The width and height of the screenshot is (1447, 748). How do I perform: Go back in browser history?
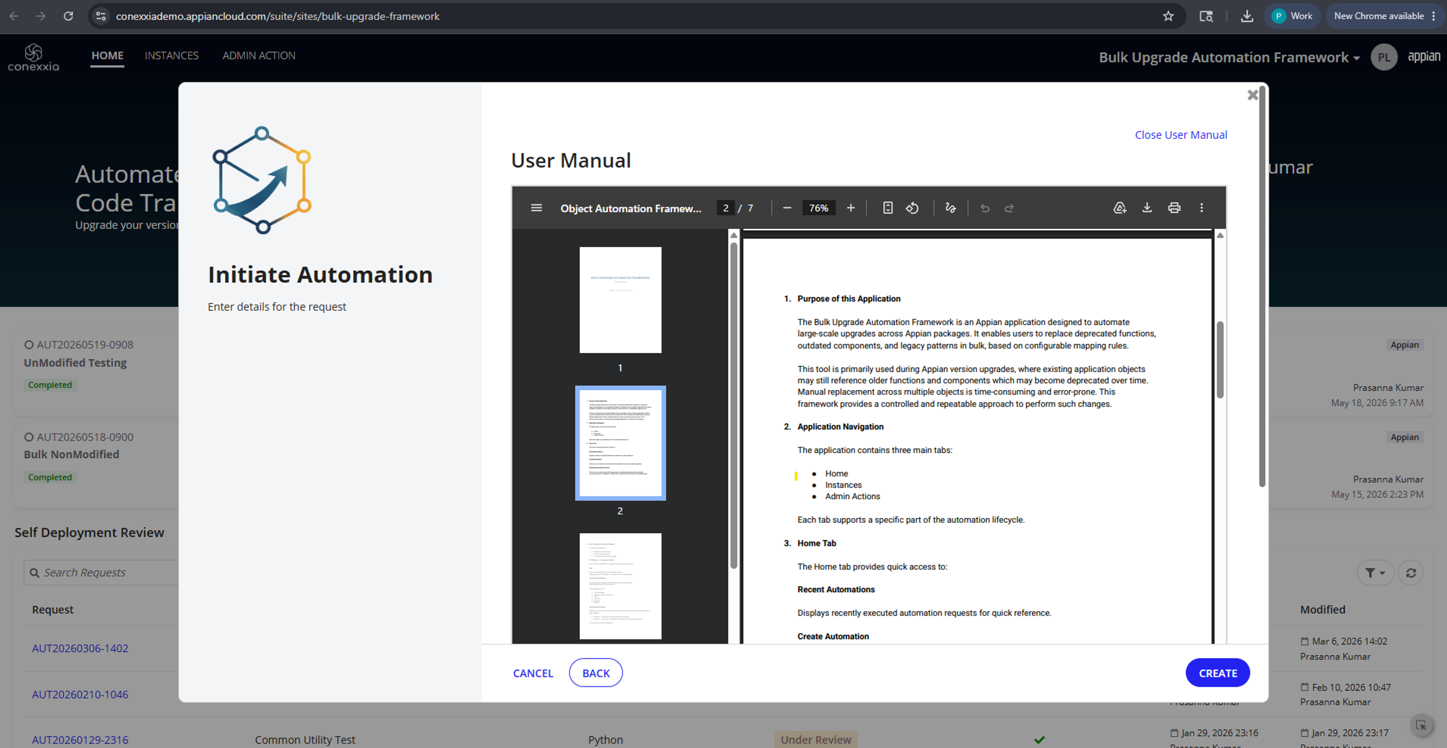tap(14, 16)
